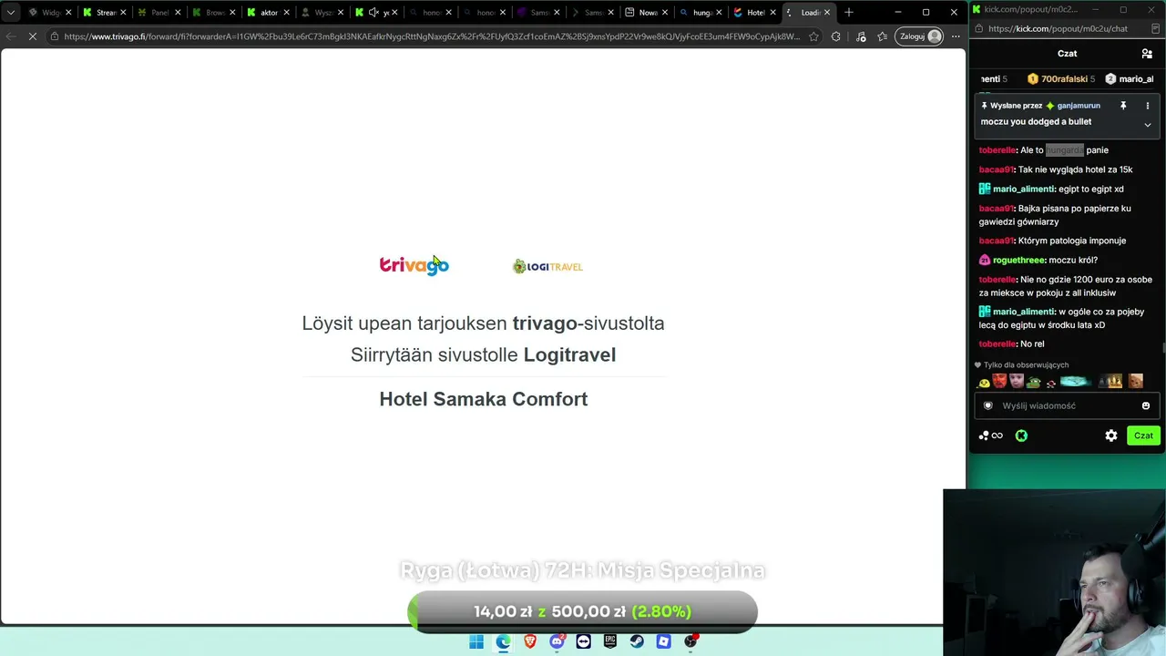Click the Edge address bar URL
Viewport: 1166px width, 656px height.
[432, 36]
